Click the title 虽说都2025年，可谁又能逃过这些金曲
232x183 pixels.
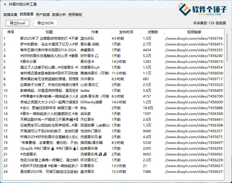(49, 172)
